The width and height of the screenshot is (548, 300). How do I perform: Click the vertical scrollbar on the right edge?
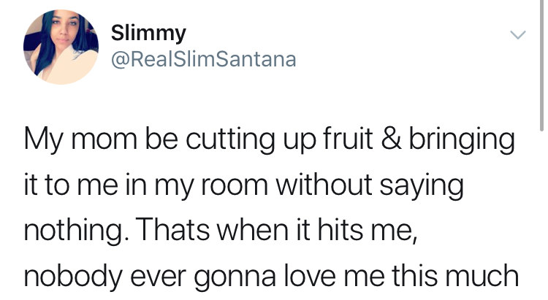541,65
